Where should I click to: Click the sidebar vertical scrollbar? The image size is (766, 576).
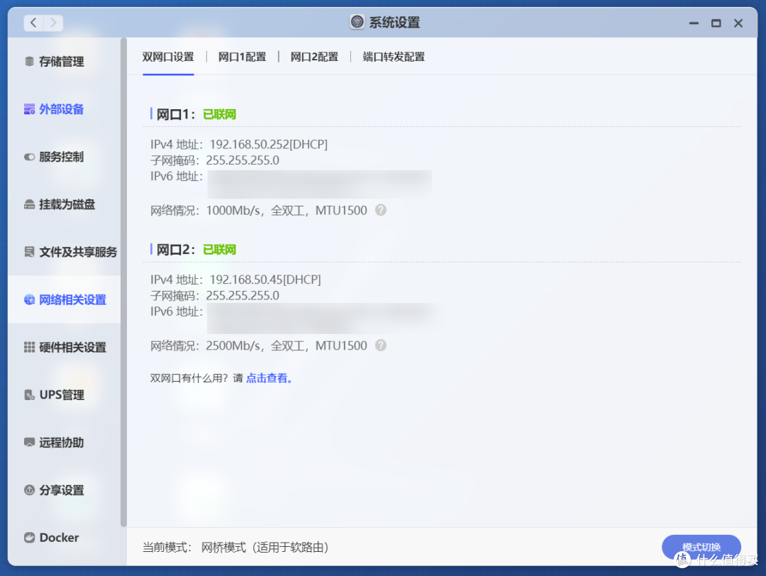pyautogui.click(x=123, y=282)
